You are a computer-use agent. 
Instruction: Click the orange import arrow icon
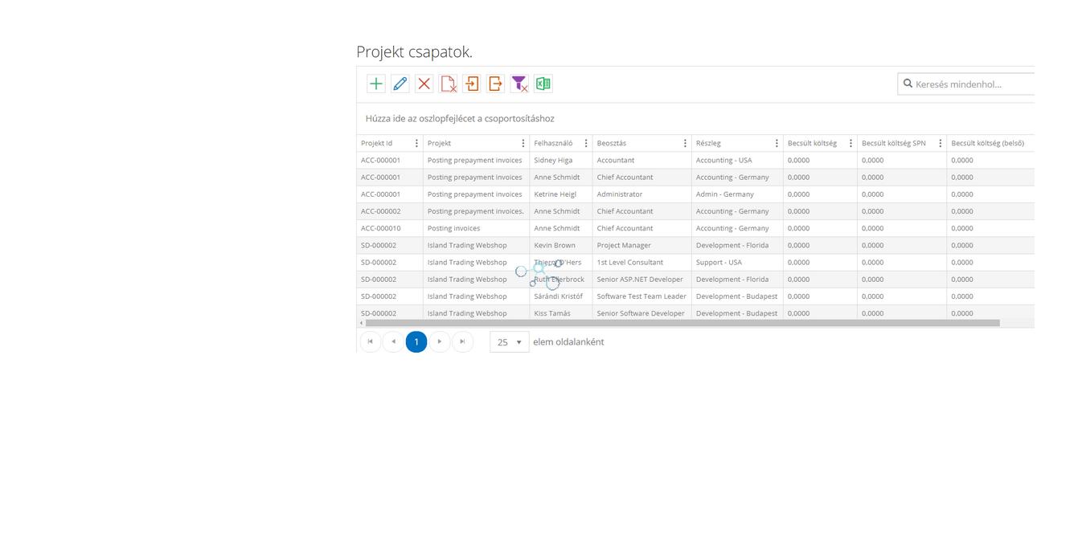(472, 84)
